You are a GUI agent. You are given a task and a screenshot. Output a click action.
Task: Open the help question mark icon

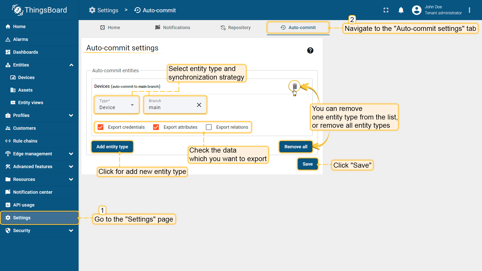[310, 50]
